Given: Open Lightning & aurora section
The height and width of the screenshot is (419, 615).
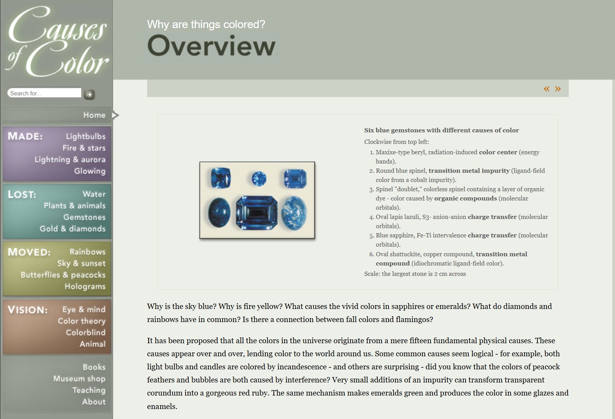Looking at the screenshot, I should click(x=70, y=159).
